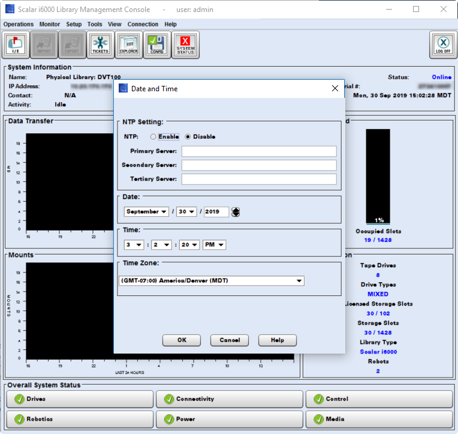Click the Occupied Slots 1% bar
This screenshot has height=434, width=458.
tap(378, 176)
